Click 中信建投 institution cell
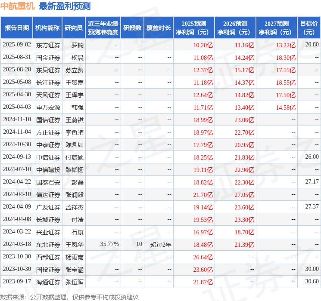Image resolution: width=321 pixels, height=301 pixels. pyautogui.click(x=48, y=170)
